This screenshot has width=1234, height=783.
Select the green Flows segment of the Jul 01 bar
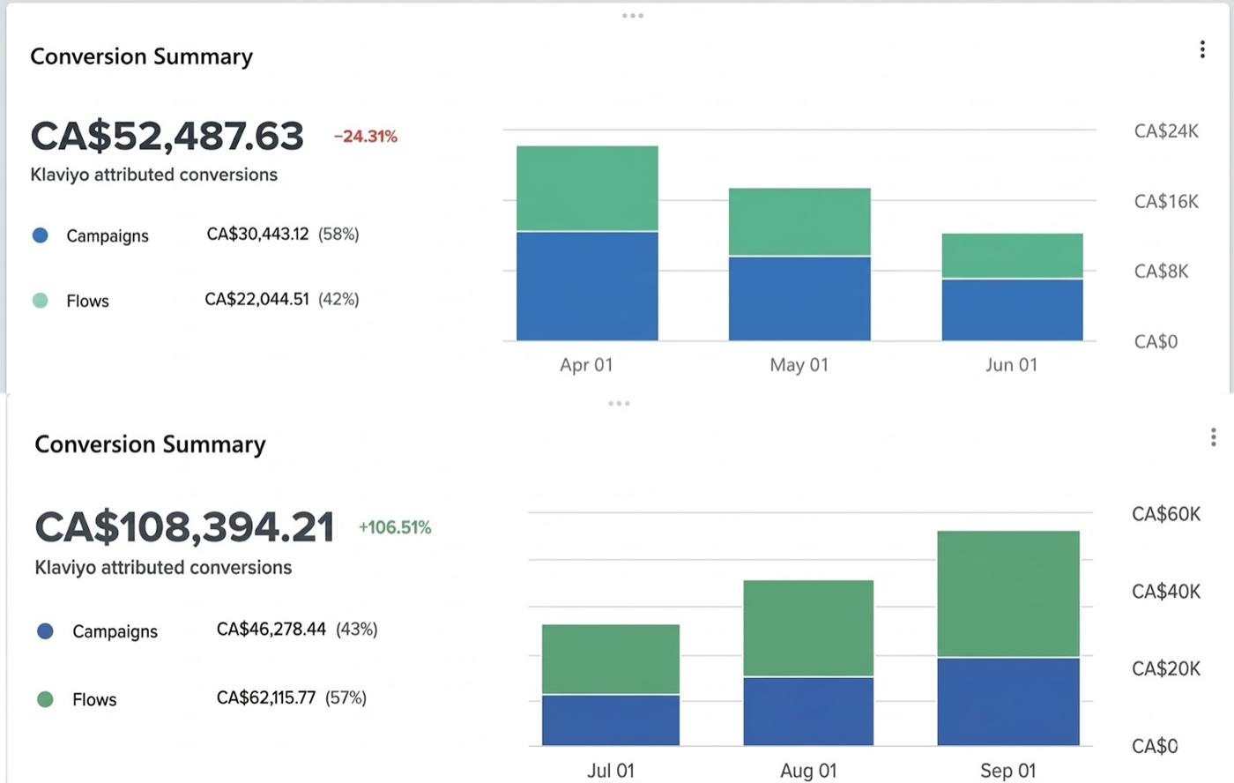[x=611, y=660]
